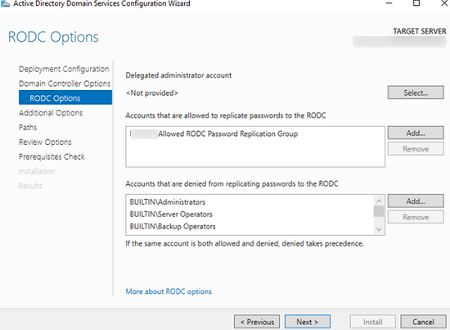This screenshot has height=330, width=450.
Task: Go to Prerequisites Check step
Action: click(x=52, y=156)
